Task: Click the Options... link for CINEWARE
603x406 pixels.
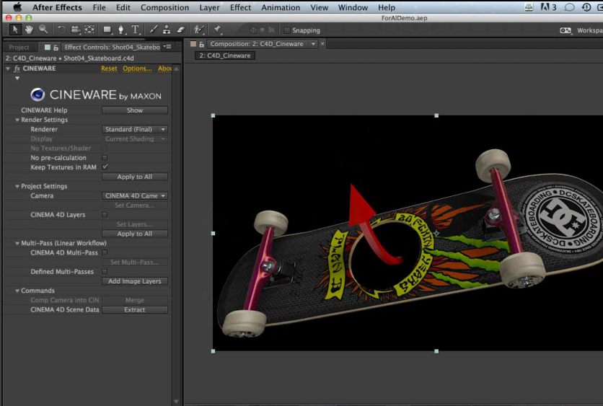Action: pos(137,69)
